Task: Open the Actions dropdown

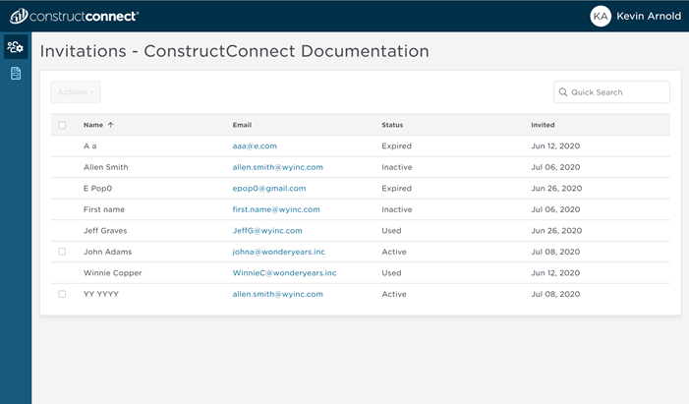Action: click(76, 92)
